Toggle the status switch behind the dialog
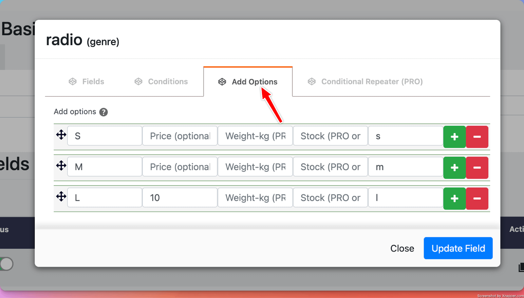524x298 pixels. pyautogui.click(x=7, y=264)
